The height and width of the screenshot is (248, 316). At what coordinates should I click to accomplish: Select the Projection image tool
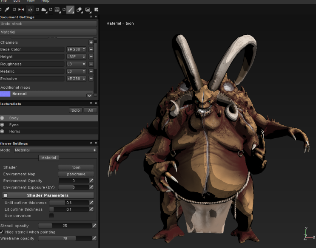(x=88, y=10)
